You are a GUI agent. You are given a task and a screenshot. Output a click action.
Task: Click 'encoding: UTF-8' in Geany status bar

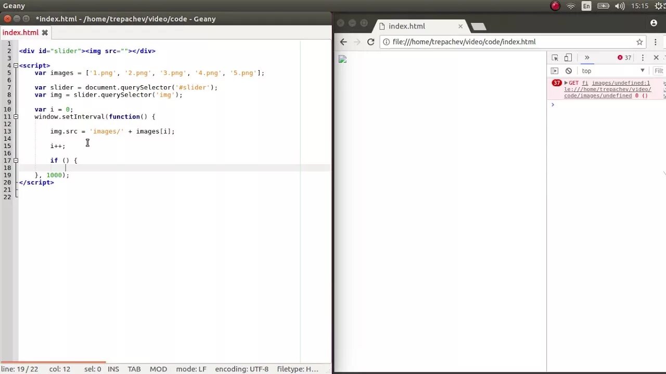click(x=242, y=369)
